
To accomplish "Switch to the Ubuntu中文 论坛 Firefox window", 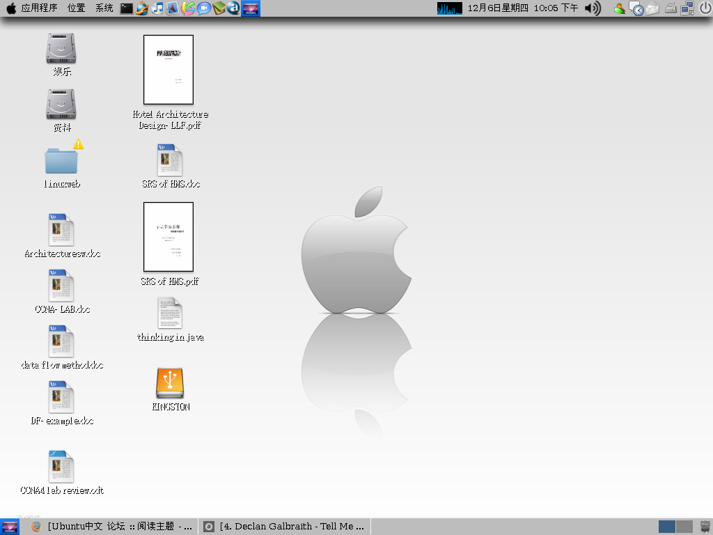I will (111, 527).
